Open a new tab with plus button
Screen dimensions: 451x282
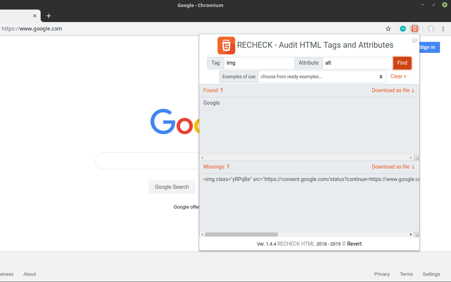(x=49, y=16)
